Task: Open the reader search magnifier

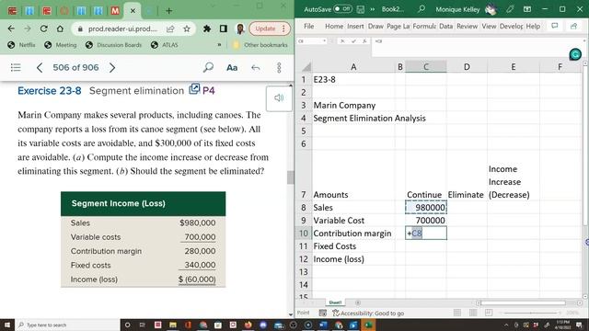Action: pos(208,67)
